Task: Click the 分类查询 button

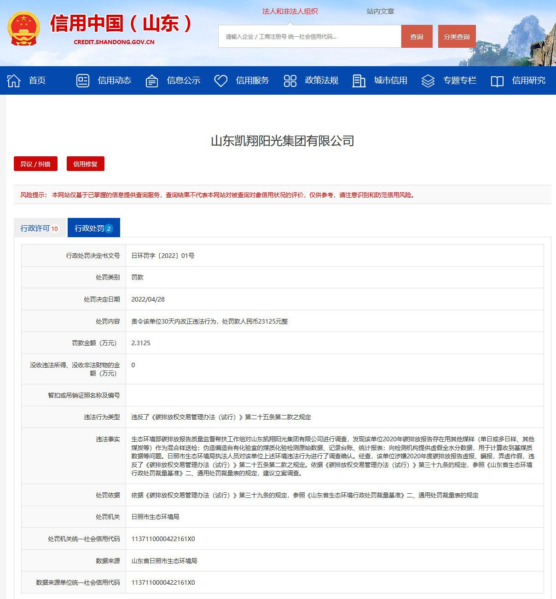Action: click(457, 36)
